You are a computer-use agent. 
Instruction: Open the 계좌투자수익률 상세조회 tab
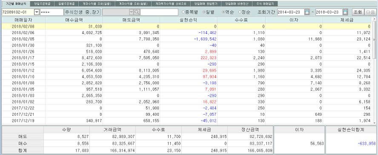171,4
